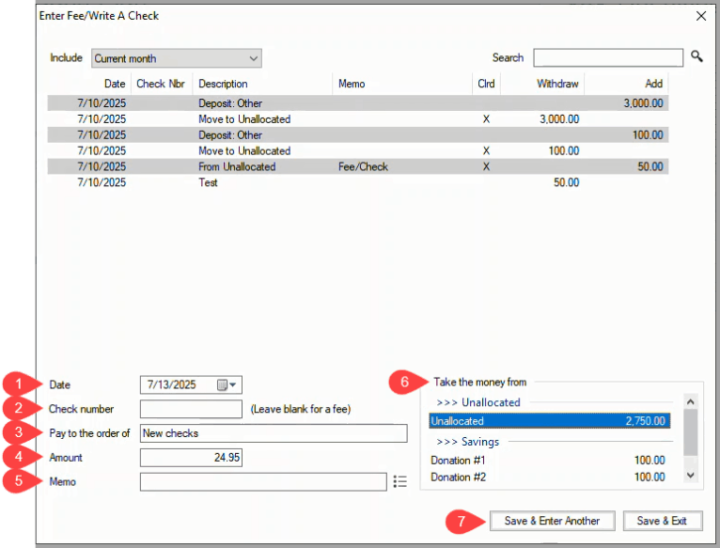This screenshot has height=548, width=720.
Task: Open the Include period dropdown
Action: [177, 58]
